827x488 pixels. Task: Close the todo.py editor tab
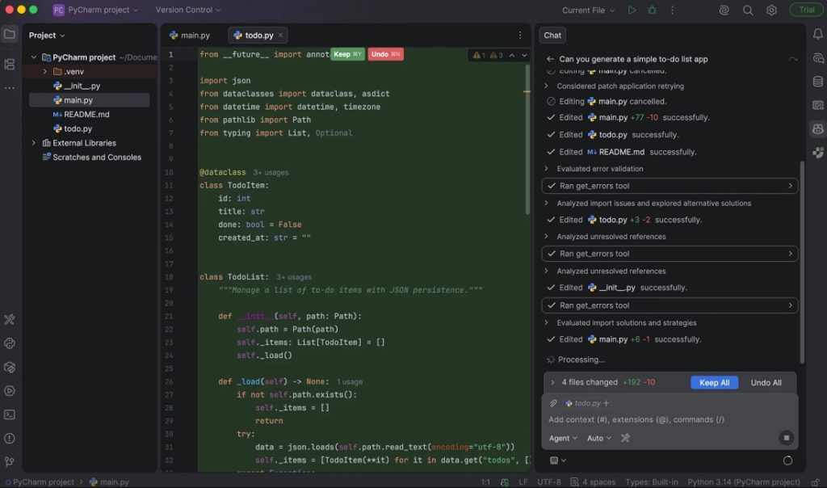tap(280, 36)
